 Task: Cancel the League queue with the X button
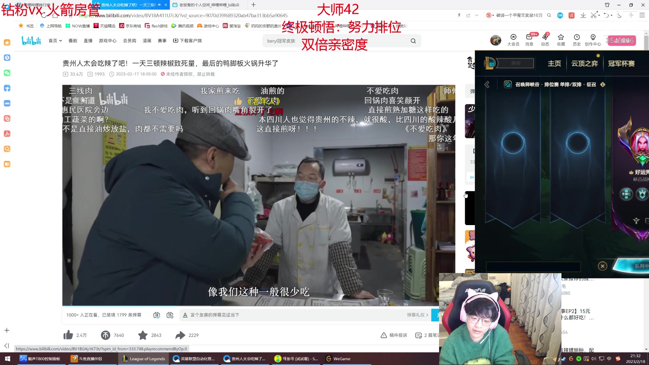point(602,266)
